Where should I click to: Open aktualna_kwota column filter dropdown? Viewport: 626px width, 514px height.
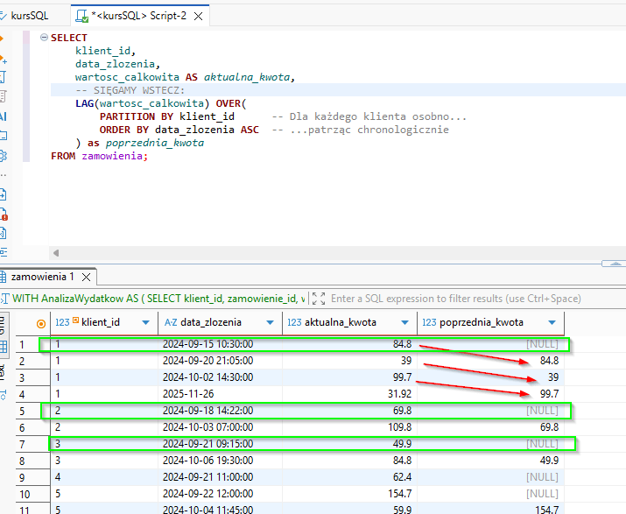(404, 322)
